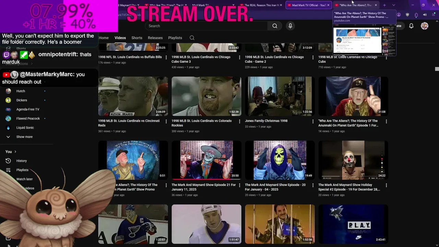Screen dimensions: 439x247
Task: Open title Holiday Special #2 Episode 19
Action: [349, 187]
